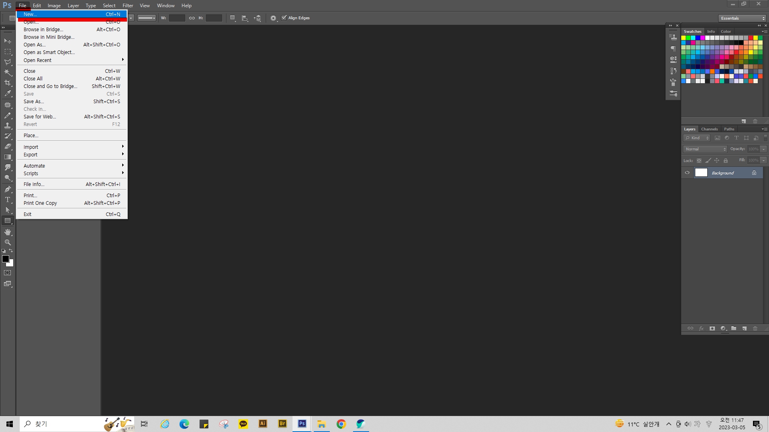Open the Filter menu
The height and width of the screenshot is (432, 769).
(128, 6)
